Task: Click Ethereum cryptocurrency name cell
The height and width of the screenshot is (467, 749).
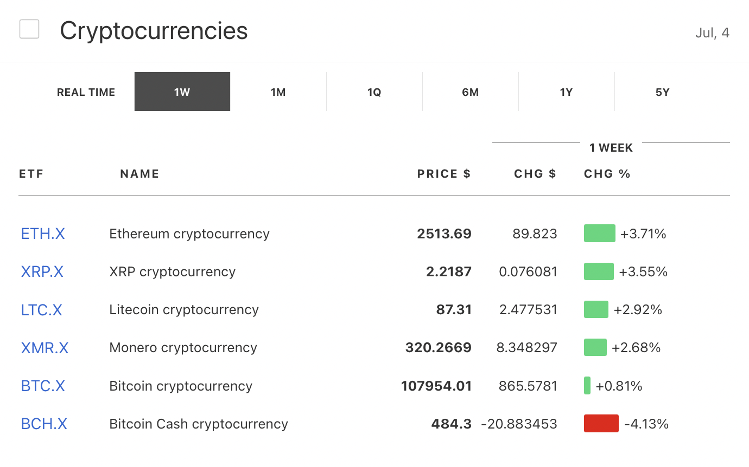Action: click(x=189, y=233)
